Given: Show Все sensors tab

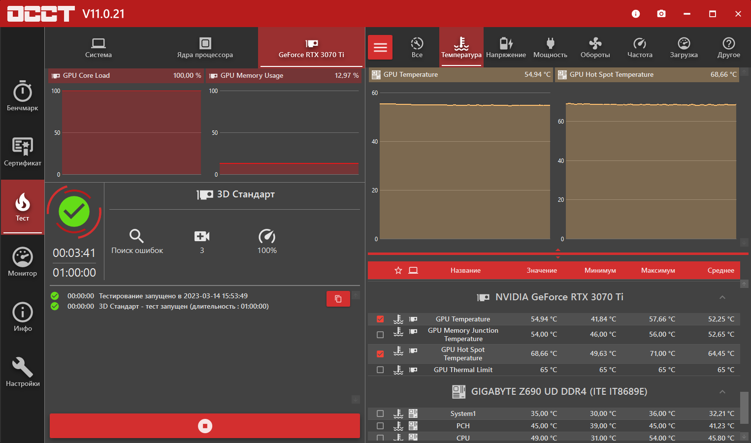Looking at the screenshot, I should (417, 48).
